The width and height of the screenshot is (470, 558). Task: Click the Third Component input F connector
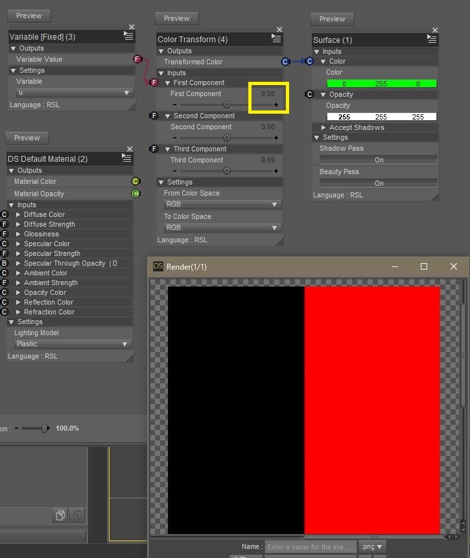click(x=154, y=149)
